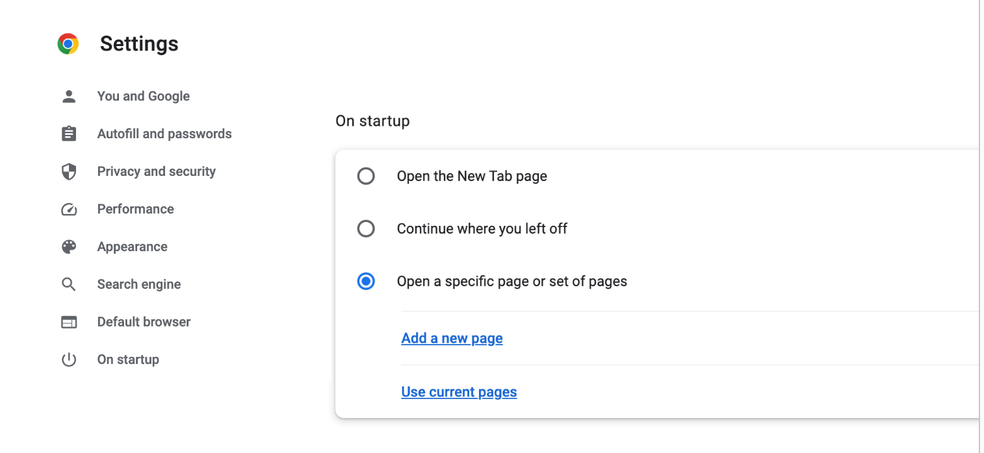Click the Settings page title
The width and height of the screenshot is (984, 453).
click(139, 43)
